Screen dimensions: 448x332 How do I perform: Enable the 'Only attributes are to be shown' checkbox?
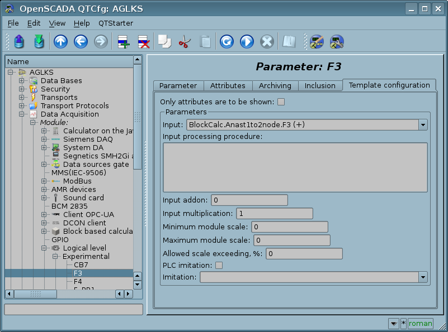coord(281,102)
